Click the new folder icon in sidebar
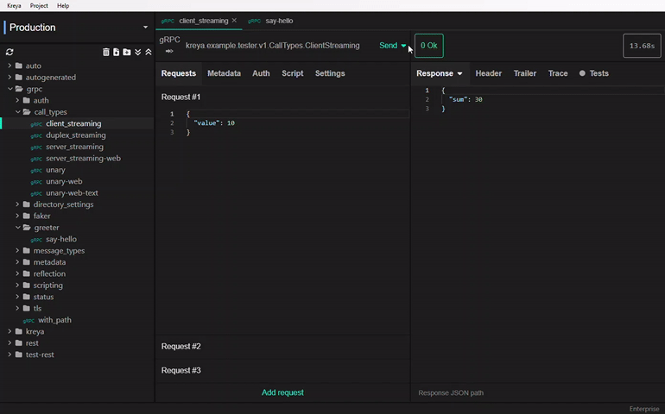Screen dimensions: 665x414 (x=127, y=52)
